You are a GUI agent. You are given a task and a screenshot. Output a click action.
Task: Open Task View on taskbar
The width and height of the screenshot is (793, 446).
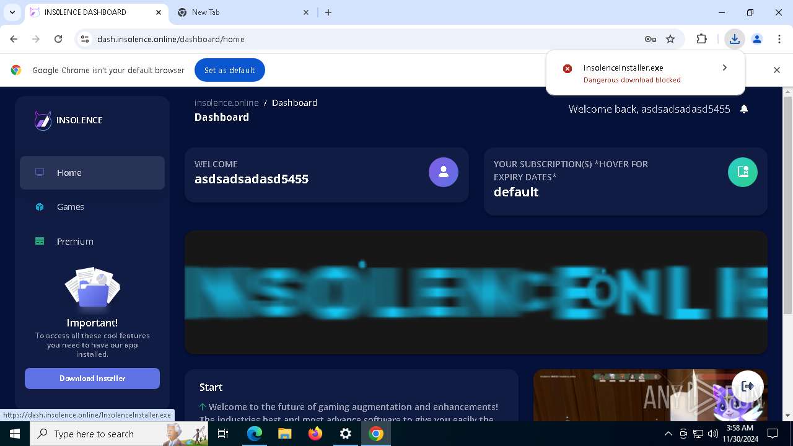coord(223,434)
